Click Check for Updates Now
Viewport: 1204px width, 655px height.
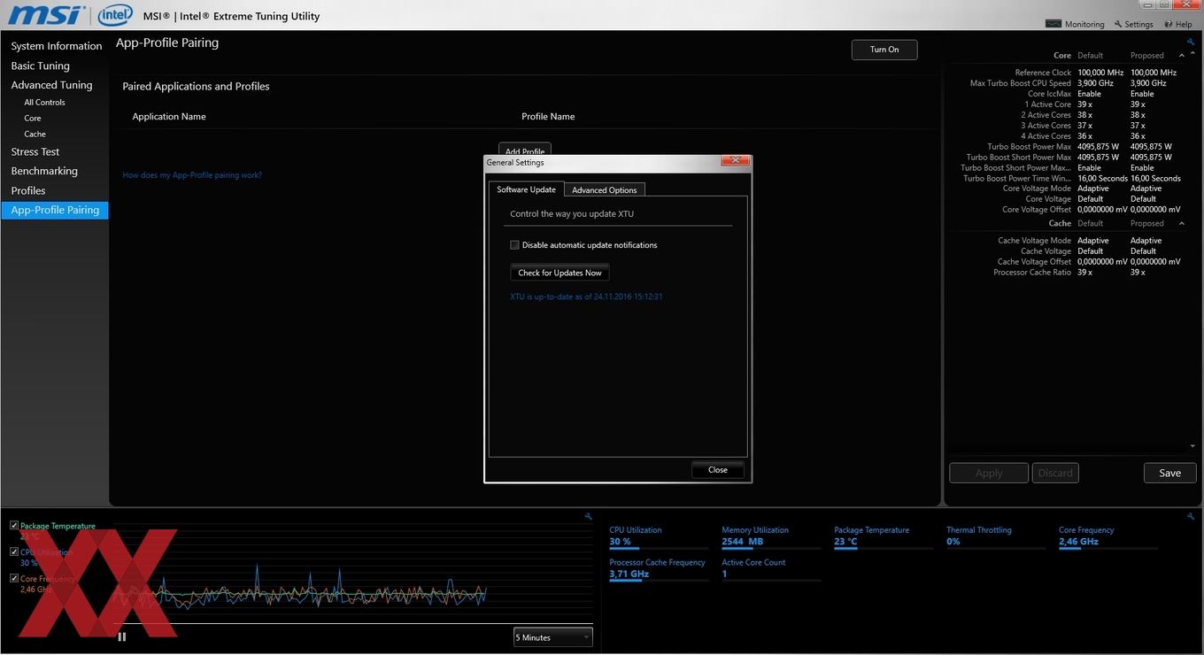click(560, 273)
